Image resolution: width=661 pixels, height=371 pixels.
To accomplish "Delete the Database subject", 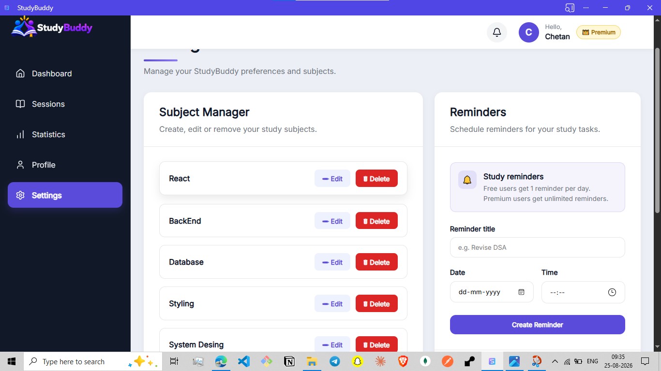I will 376,262.
